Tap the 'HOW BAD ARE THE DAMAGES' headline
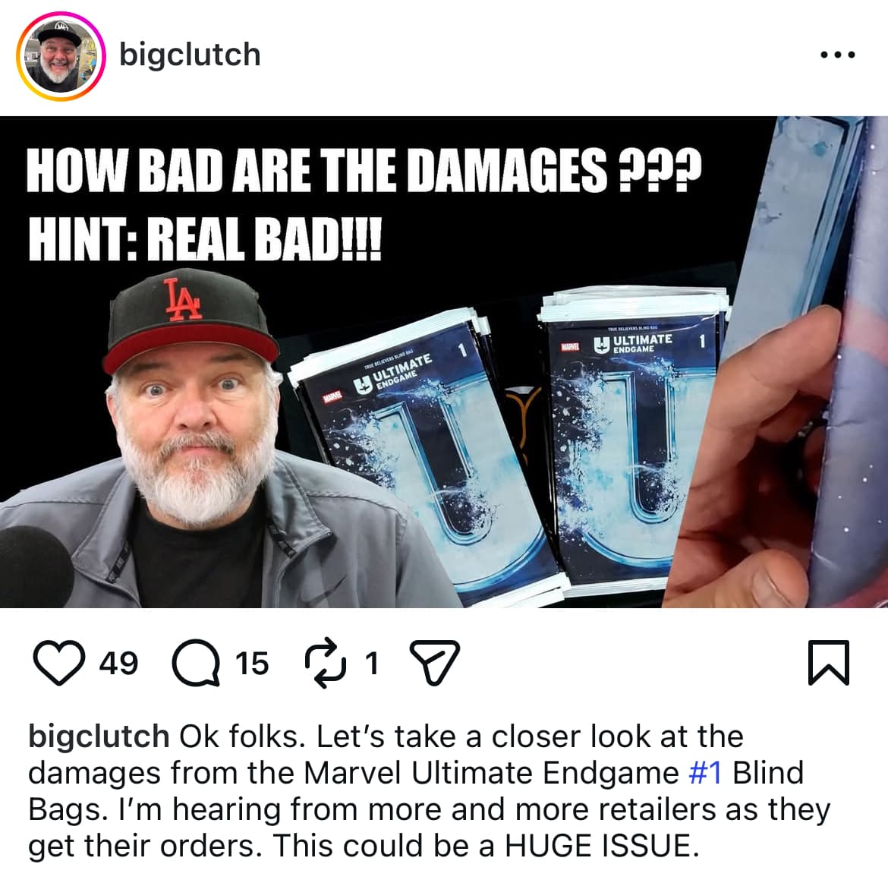Image resolution: width=888 pixels, height=880 pixels. tap(364, 170)
